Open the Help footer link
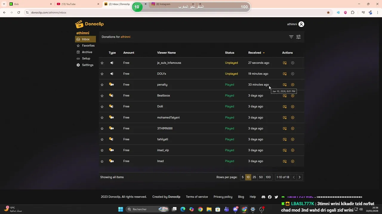 [253, 197]
